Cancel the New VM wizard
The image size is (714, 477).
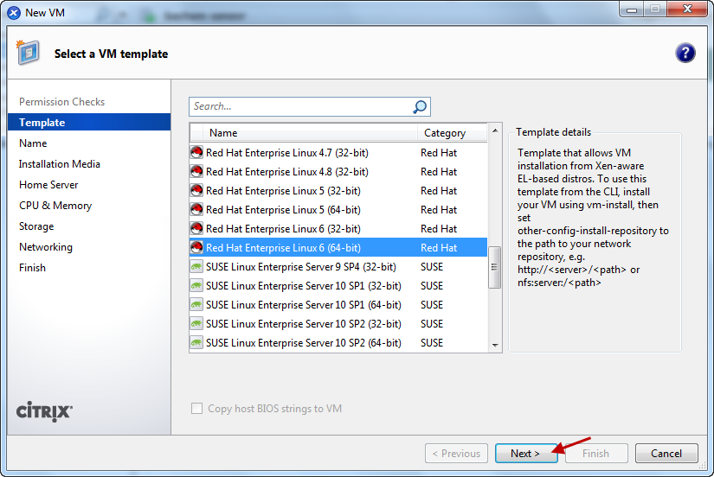666,454
